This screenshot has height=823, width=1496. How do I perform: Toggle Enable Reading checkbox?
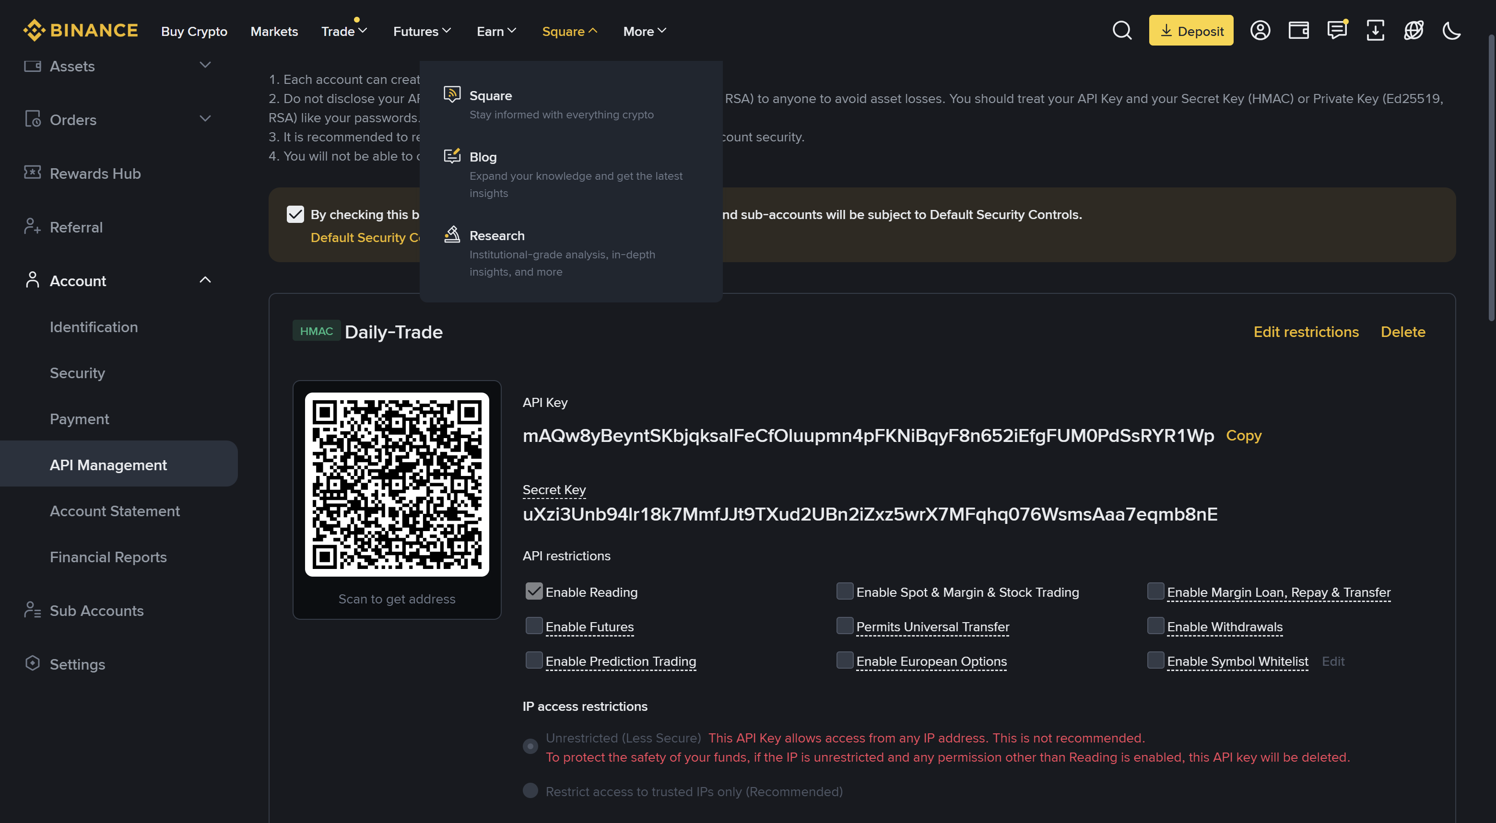[x=534, y=591]
